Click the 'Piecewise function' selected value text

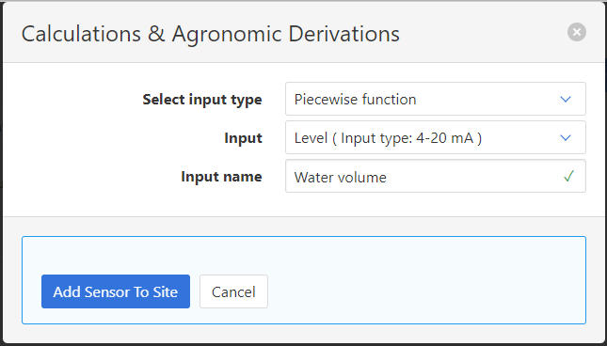pyautogui.click(x=355, y=100)
